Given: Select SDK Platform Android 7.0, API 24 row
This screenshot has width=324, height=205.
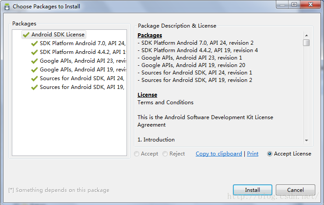Looking at the screenshot, I should click(83, 43).
